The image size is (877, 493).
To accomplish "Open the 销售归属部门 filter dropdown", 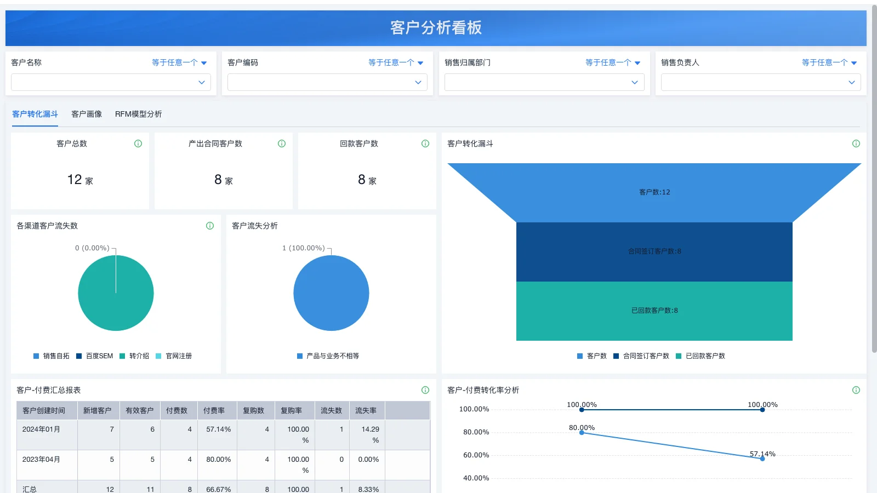I will (x=544, y=82).
